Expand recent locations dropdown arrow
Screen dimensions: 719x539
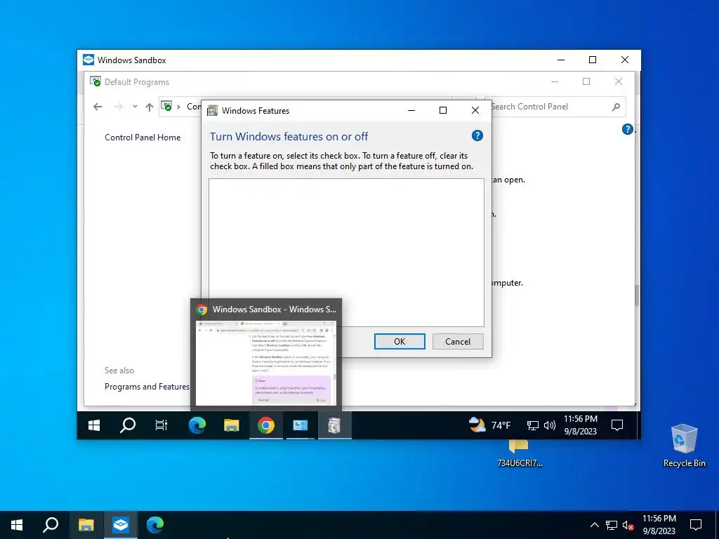point(135,107)
